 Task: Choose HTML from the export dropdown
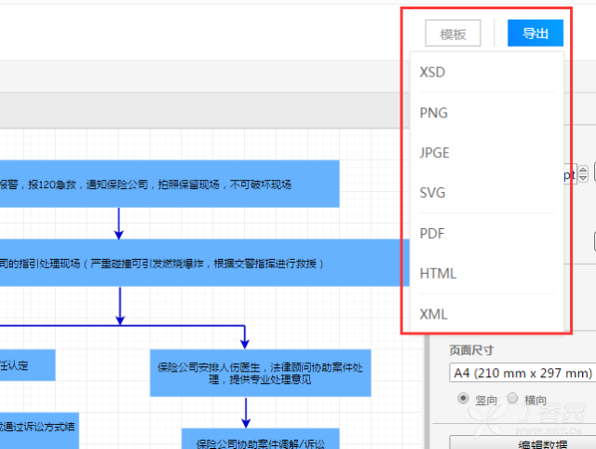(438, 273)
